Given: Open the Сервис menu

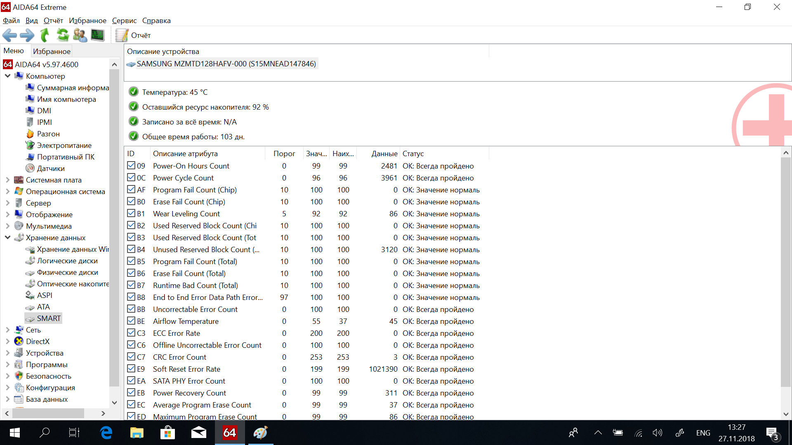Looking at the screenshot, I should pyautogui.click(x=124, y=21).
